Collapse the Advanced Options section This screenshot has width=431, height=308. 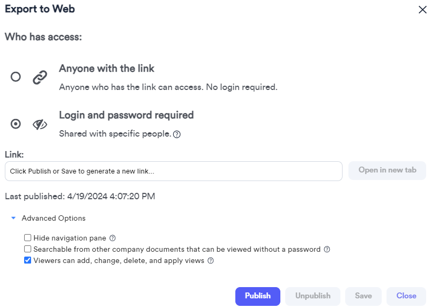pyautogui.click(x=13, y=218)
